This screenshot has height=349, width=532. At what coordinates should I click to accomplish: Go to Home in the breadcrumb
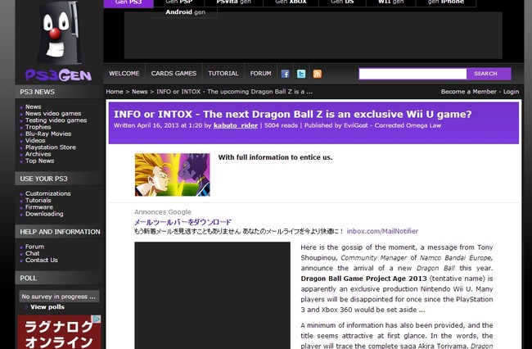point(115,92)
